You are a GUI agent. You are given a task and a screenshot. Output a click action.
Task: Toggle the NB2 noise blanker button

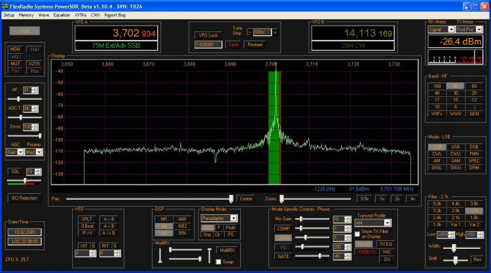tap(182, 226)
